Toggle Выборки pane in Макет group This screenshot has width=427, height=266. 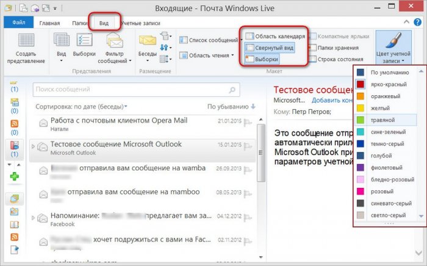point(262,59)
